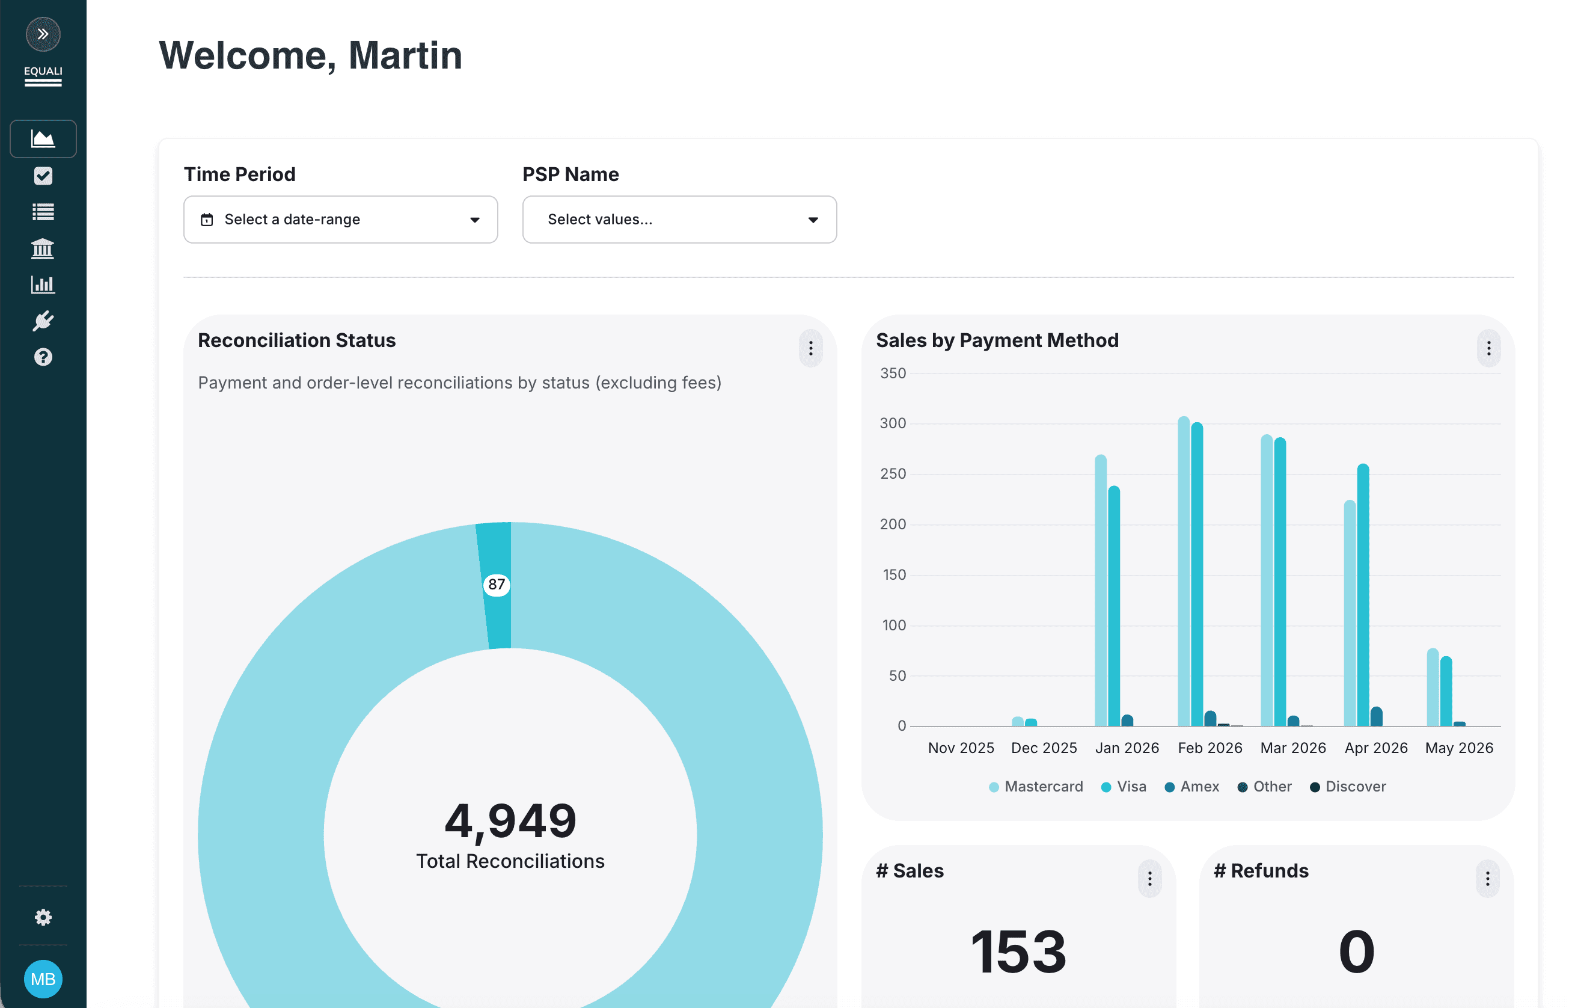Click the Nov 2025 axis label

961,748
